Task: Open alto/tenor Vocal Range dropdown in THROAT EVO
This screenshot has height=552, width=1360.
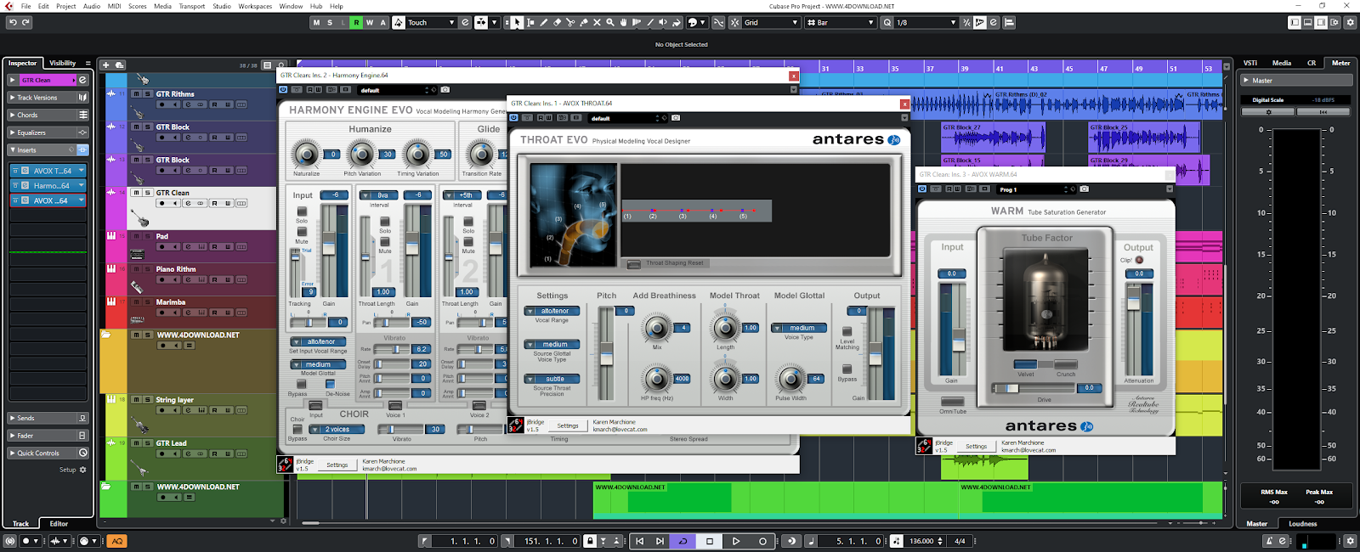Action: (x=552, y=311)
